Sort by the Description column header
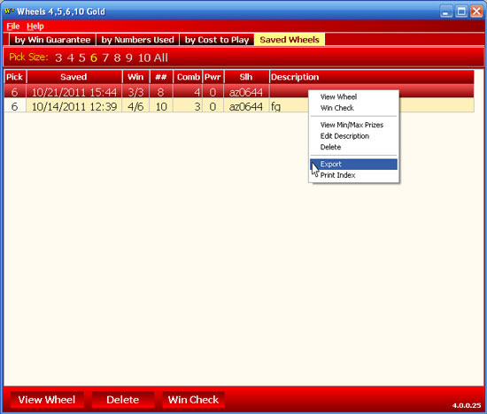 [x=372, y=77]
